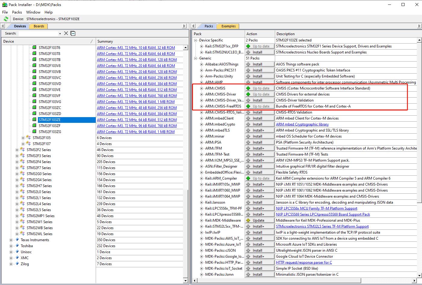Clear the search field with X icon

coord(66,33)
